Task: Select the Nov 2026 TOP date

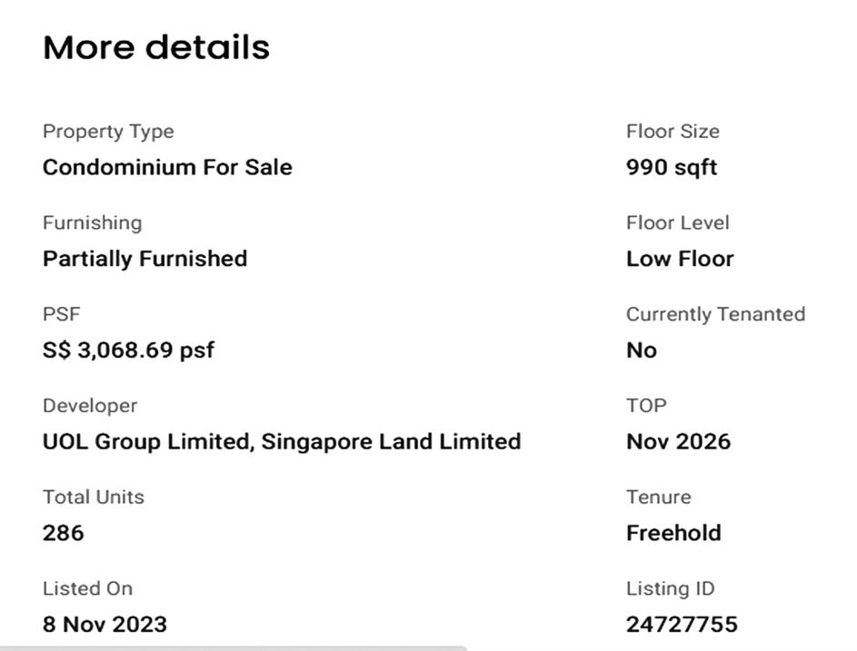Action: click(x=678, y=442)
